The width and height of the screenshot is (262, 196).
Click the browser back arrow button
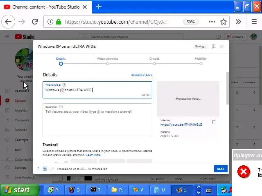pyautogui.click(x=8, y=22)
